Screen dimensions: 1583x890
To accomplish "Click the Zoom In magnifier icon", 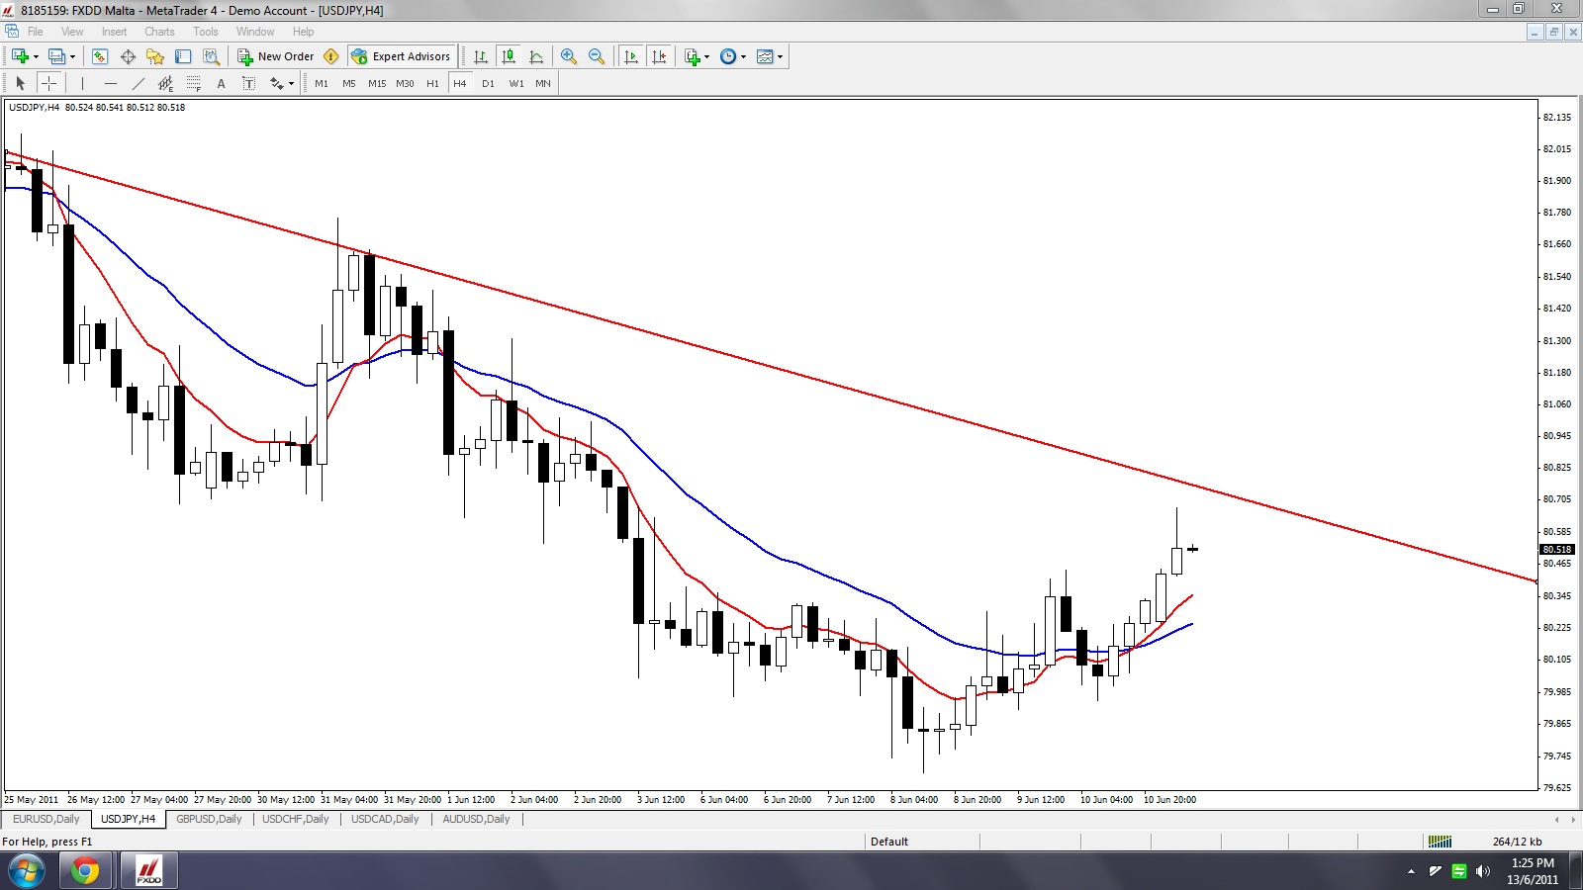I will coord(568,56).
